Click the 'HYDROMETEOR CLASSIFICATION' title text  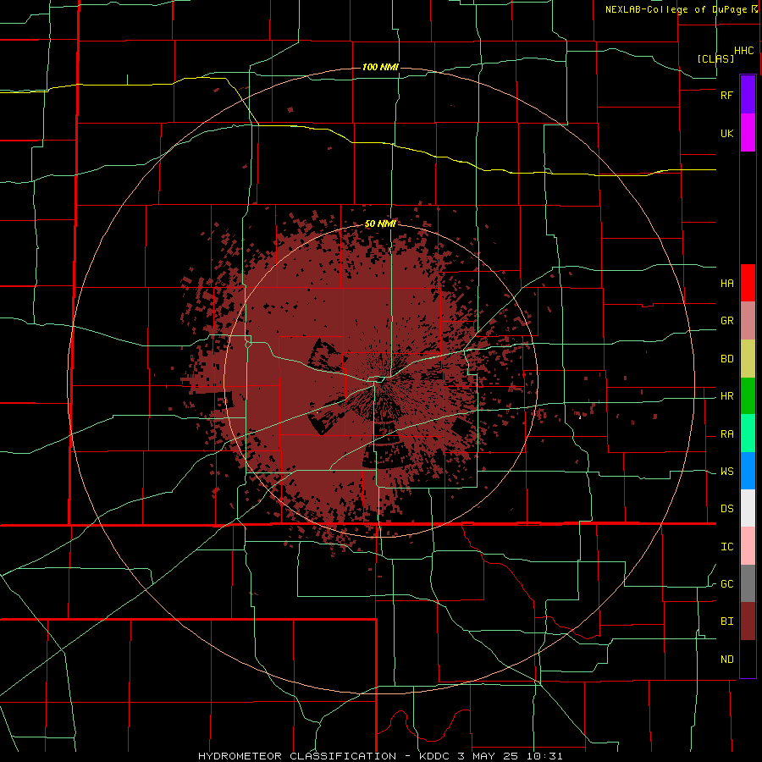click(x=297, y=756)
